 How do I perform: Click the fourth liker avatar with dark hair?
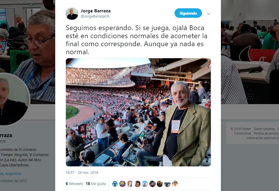click(137, 184)
